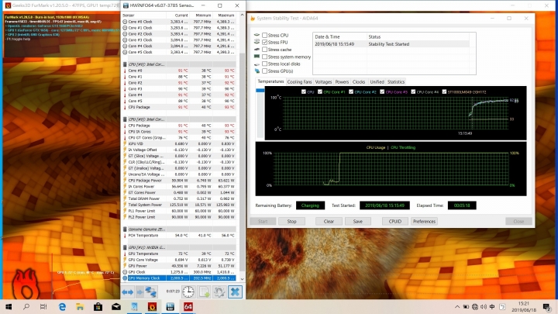Uncheck Stress FPU checkbox

tap(265, 43)
